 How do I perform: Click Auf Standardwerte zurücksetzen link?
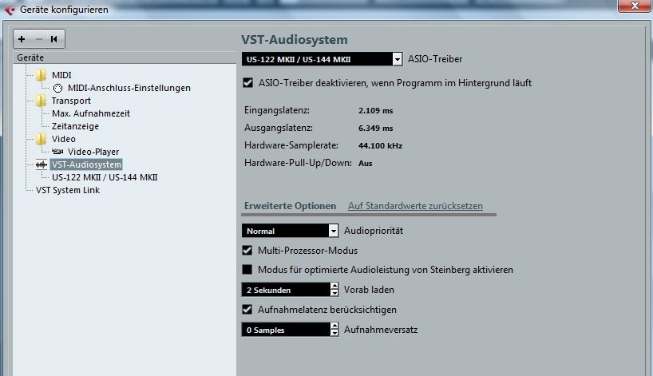(415, 206)
